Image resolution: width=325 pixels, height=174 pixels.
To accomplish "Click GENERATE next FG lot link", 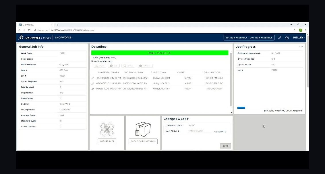I will [220, 132].
